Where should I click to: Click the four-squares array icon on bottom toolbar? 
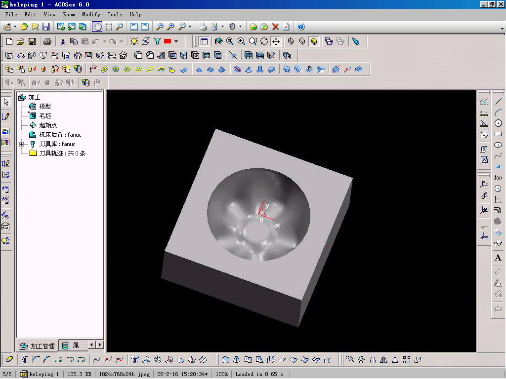click(x=407, y=360)
